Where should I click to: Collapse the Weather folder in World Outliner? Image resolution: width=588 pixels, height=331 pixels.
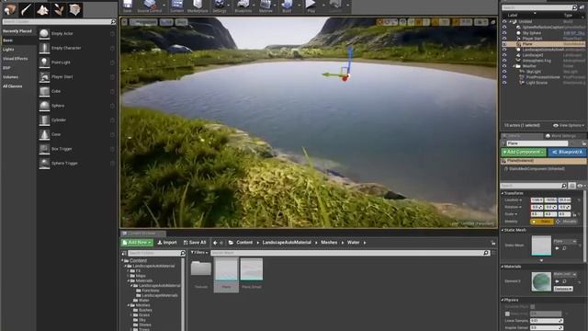tap(514, 66)
